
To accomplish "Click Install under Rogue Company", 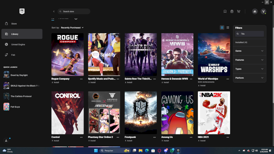I will tap(55, 82).
